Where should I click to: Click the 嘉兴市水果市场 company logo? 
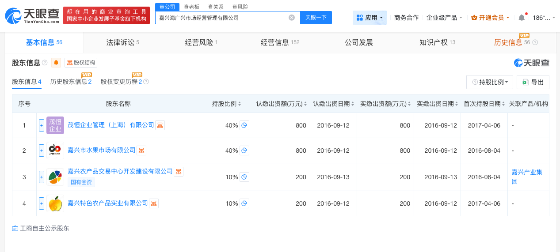pyautogui.click(x=55, y=150)
